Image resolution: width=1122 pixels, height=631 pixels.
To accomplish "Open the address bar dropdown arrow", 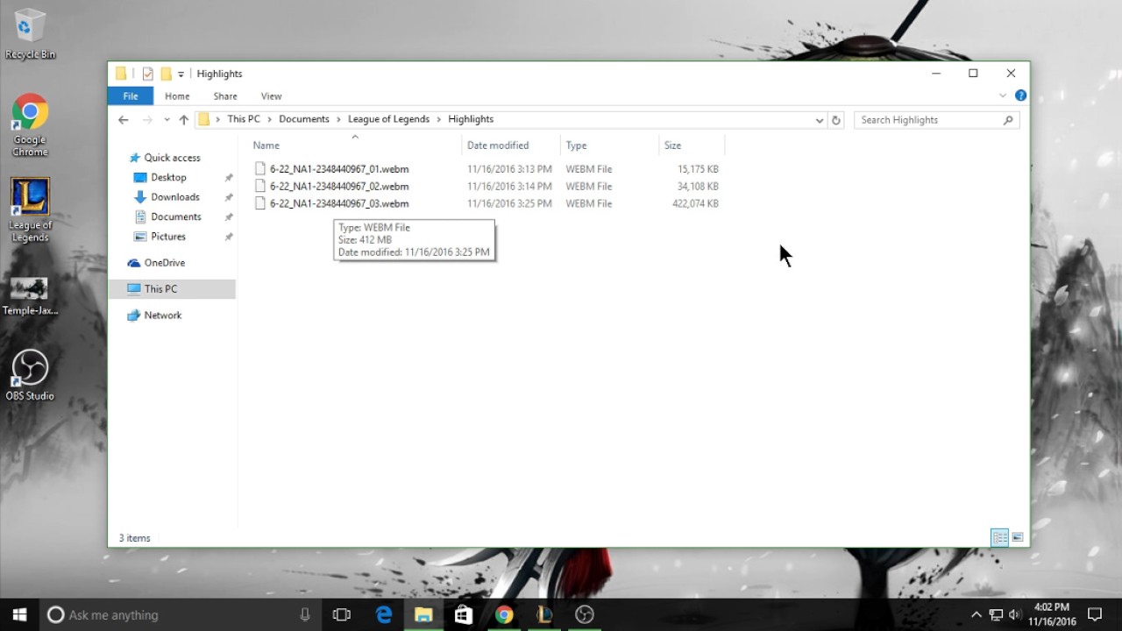I will tap(819, 119).
